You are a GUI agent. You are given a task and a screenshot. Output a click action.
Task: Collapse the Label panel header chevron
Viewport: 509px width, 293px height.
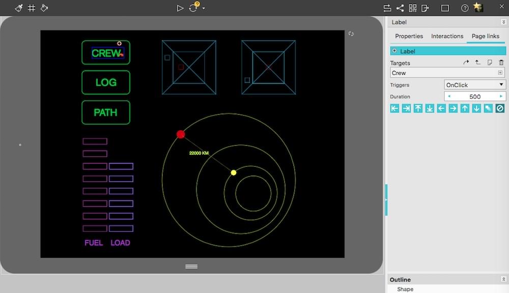(503, 22)
